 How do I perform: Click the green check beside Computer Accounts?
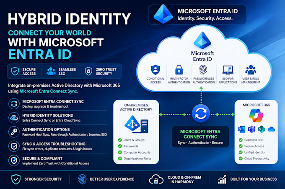[x=120, y=152]
